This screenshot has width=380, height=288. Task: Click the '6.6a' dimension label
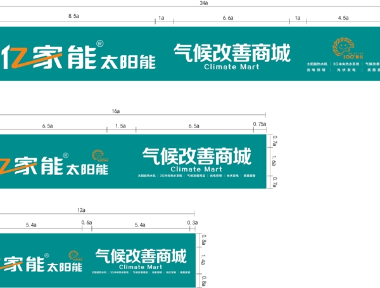pos(228,18)
